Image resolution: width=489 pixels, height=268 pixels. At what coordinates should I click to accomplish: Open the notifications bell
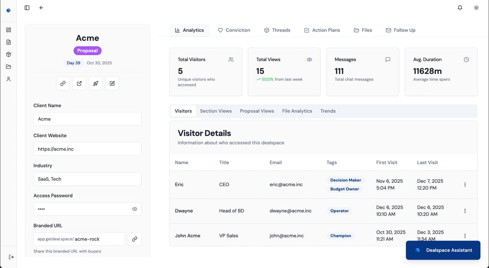coord(460,8)
